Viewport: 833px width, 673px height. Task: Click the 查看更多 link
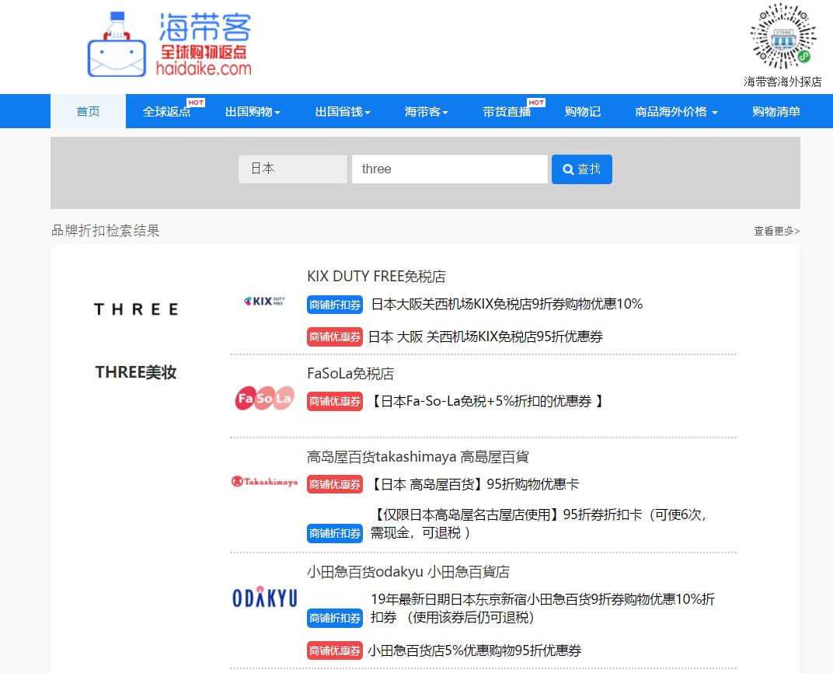point(775,231)
